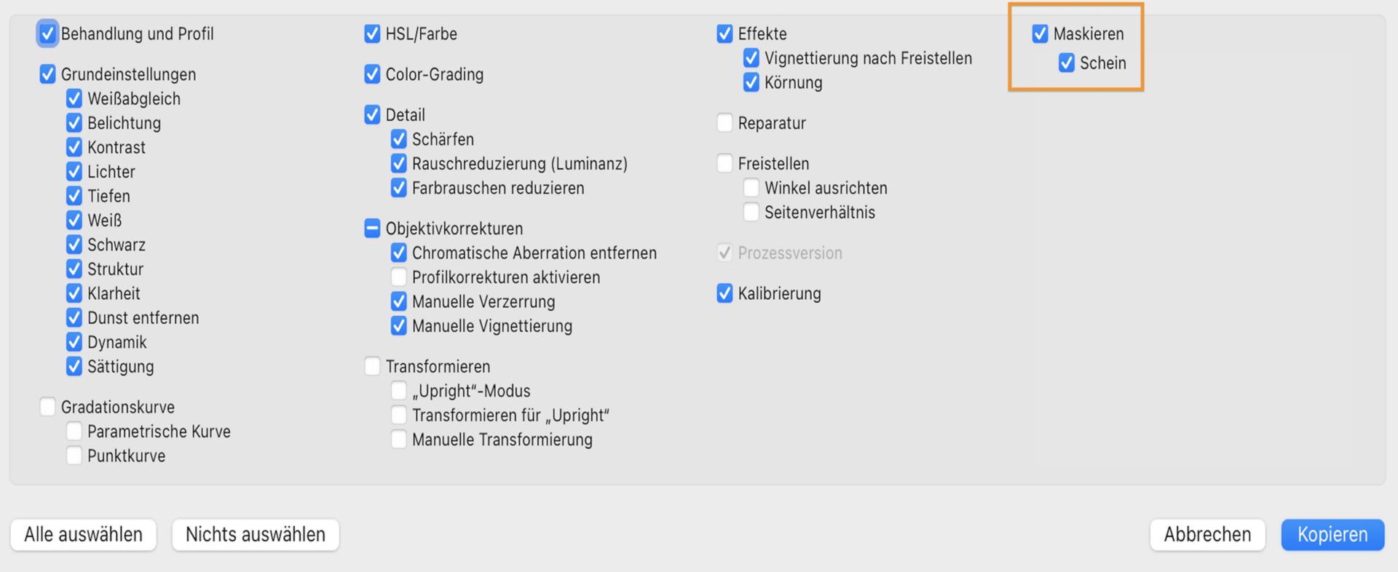Enable the Profilkorrekturen aktivieren option
The image size is (1398, 572).
[x=398, y=277]
